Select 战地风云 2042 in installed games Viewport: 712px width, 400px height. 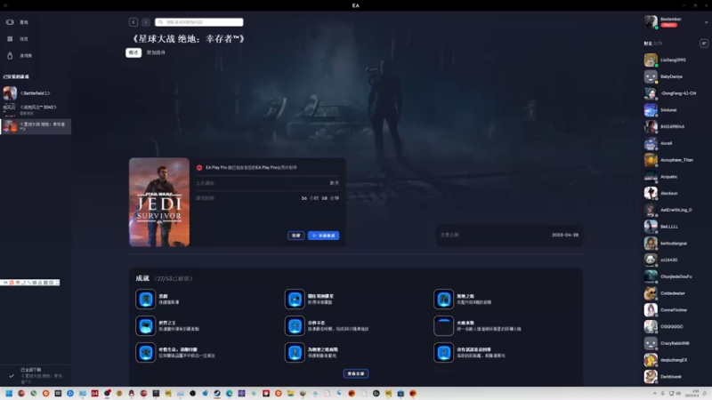tap(36, 109)
